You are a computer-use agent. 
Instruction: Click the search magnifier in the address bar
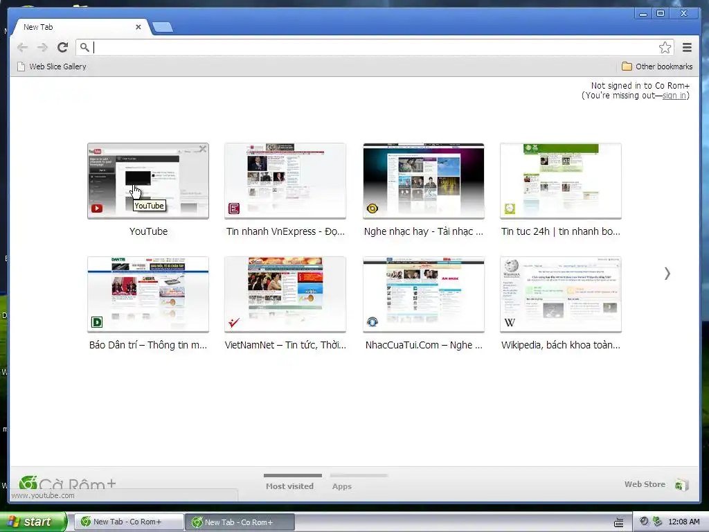[84, 47]
